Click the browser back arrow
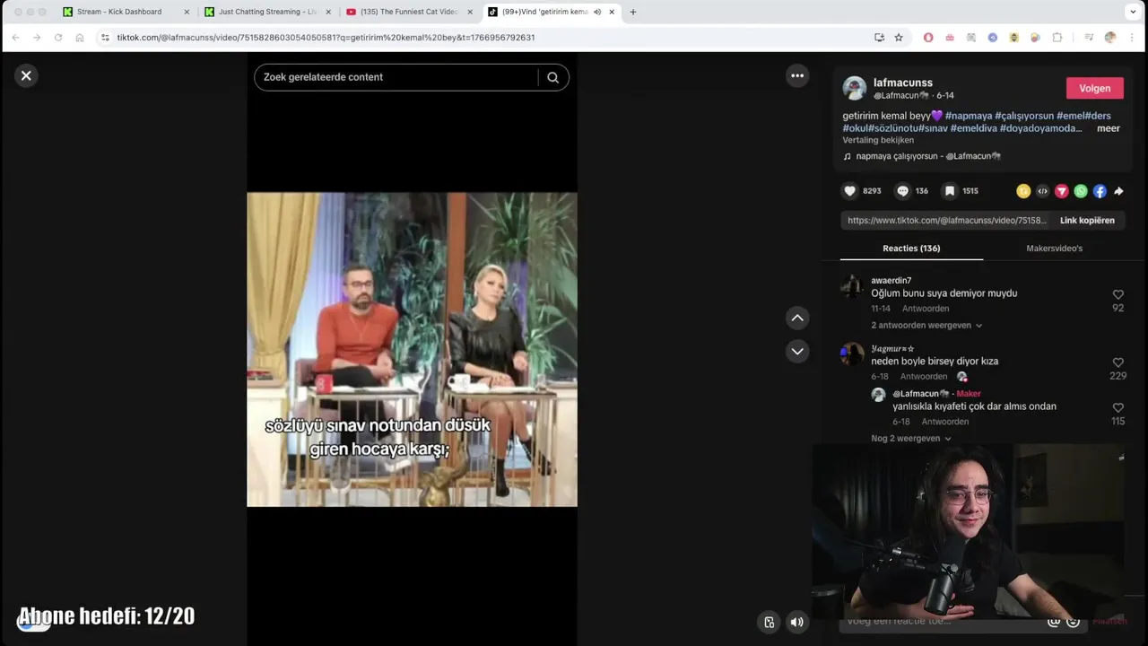Image resolution: width=1148 pixels, height=646 pixels. click(15, 38)
